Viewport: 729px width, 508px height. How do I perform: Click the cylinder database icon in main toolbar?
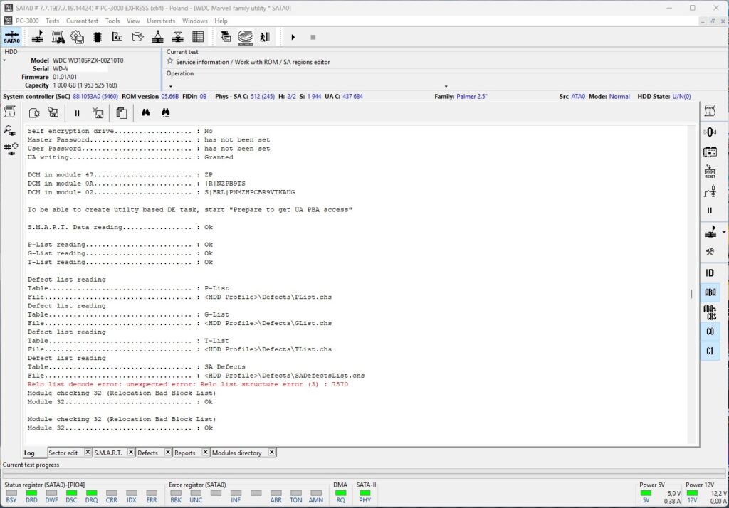click(x=137, y=37)
